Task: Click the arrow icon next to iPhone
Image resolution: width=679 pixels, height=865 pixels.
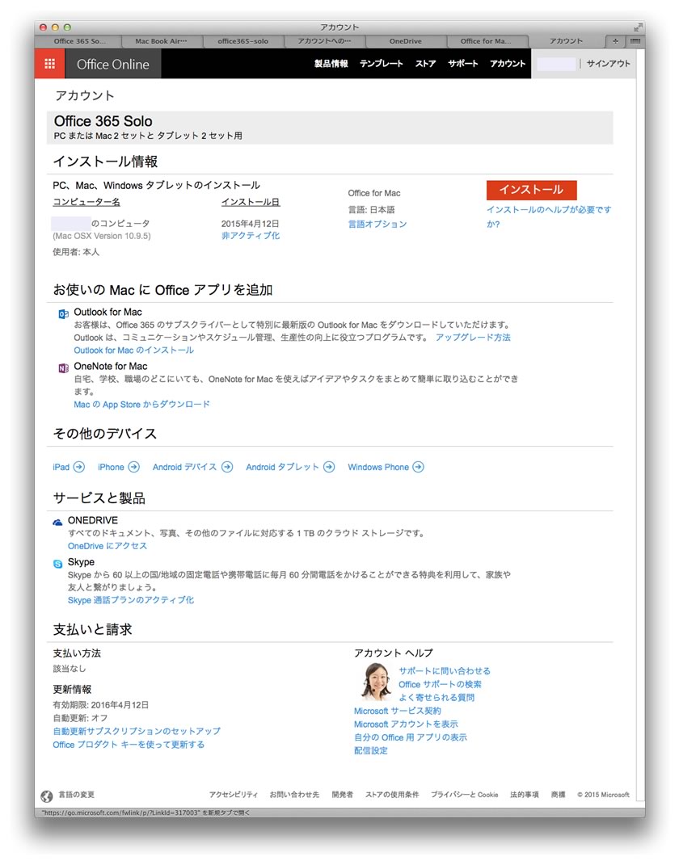Action: tap(133, 467)
